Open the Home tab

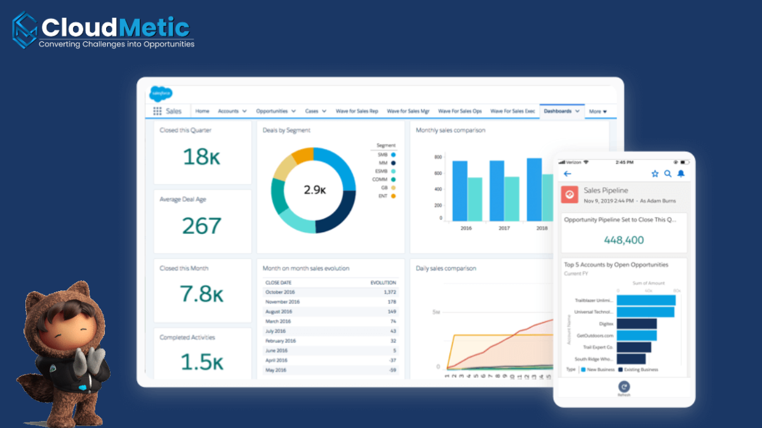(202, 111)
